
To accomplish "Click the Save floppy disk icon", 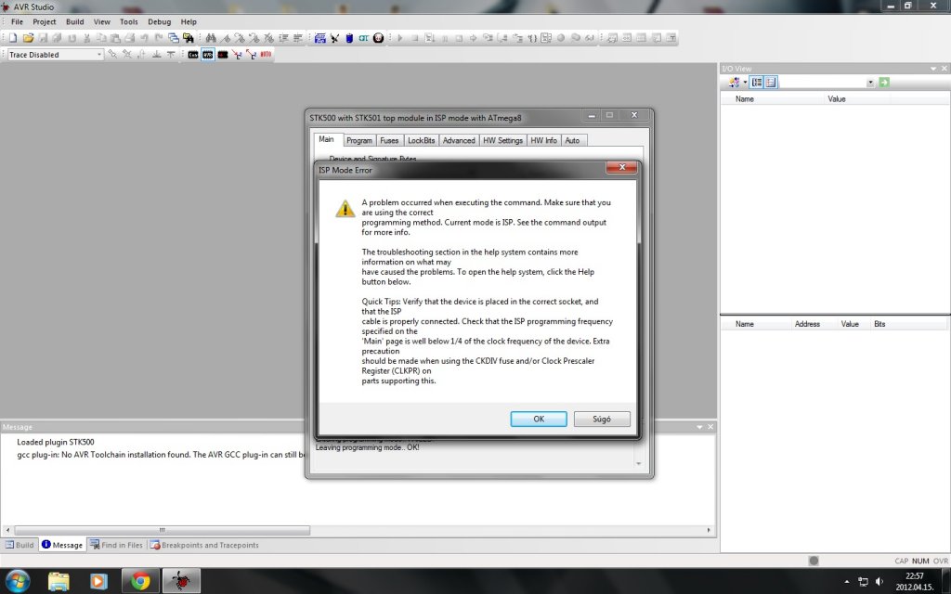I will tap(43, 37).
